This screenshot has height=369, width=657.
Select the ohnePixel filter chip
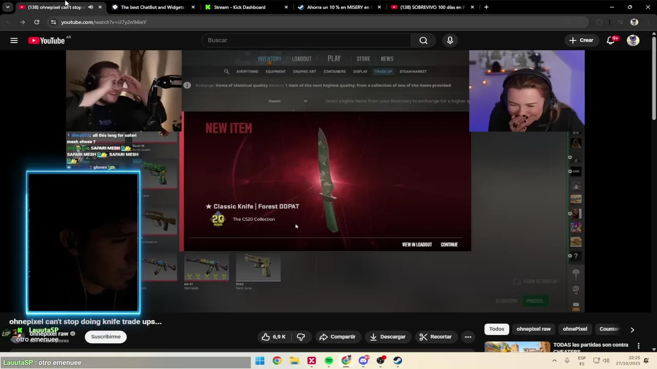[x=575, y=329]
